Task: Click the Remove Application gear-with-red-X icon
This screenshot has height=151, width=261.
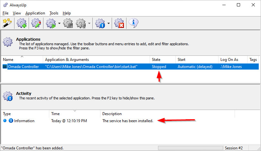Action: pyautogui.click(x=119, y=23)
